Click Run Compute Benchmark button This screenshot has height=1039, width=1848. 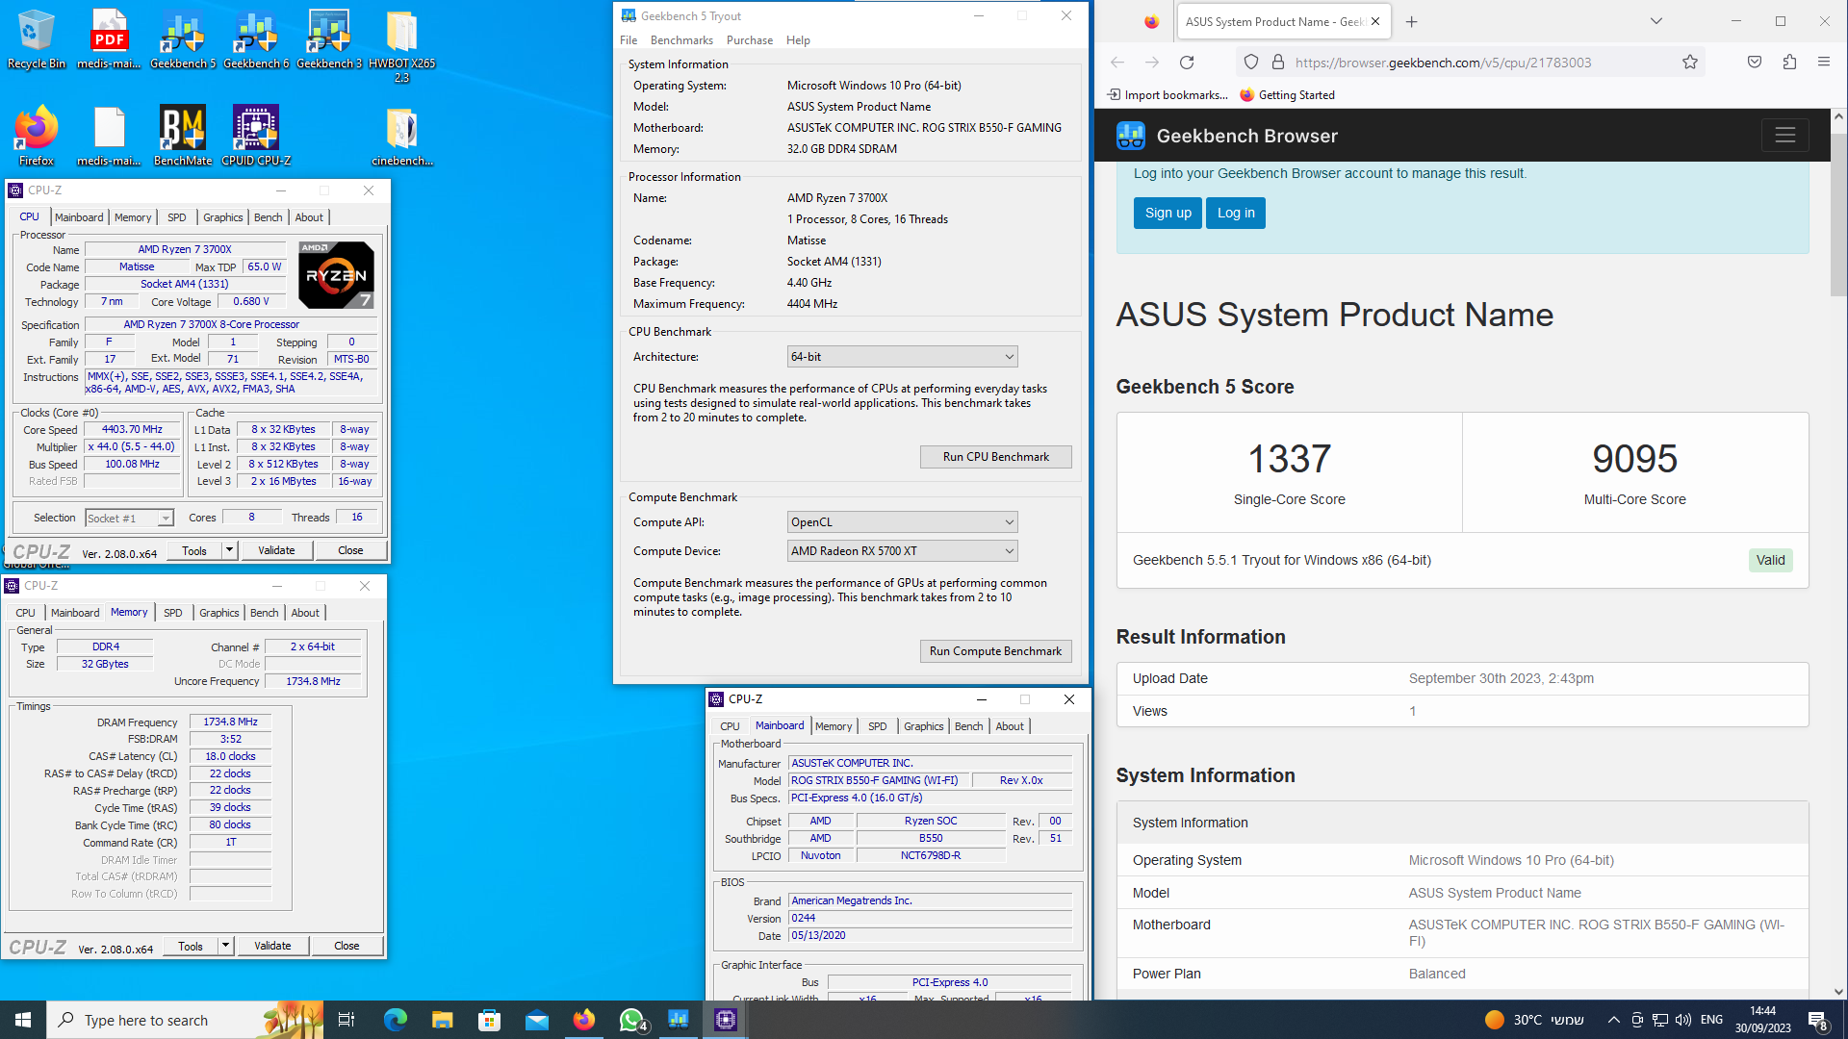pos(995,651)
